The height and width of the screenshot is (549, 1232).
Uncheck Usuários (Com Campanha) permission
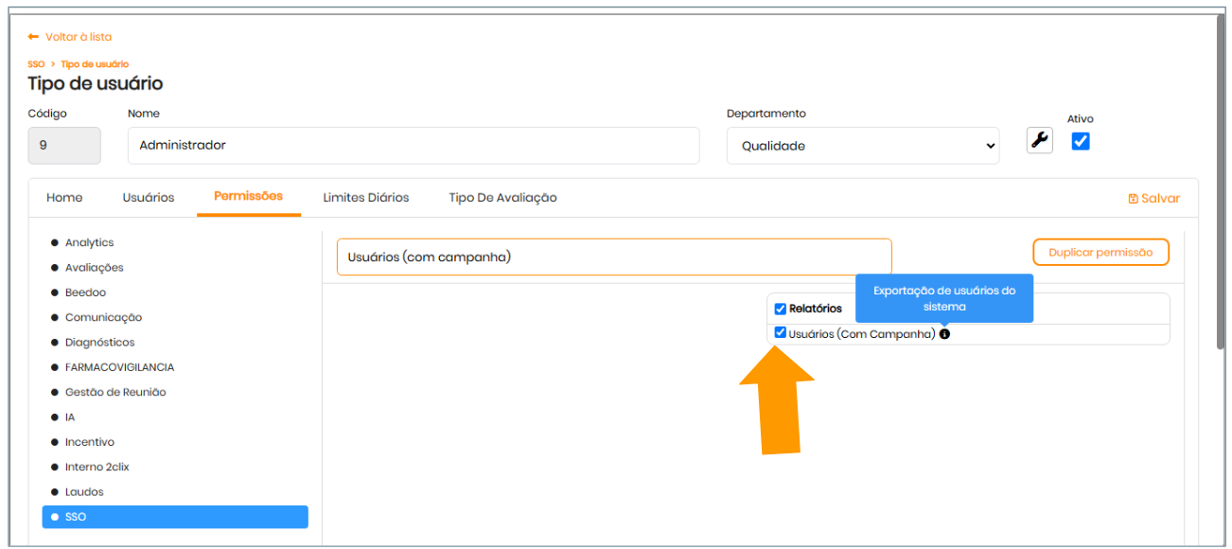[781, 333]
